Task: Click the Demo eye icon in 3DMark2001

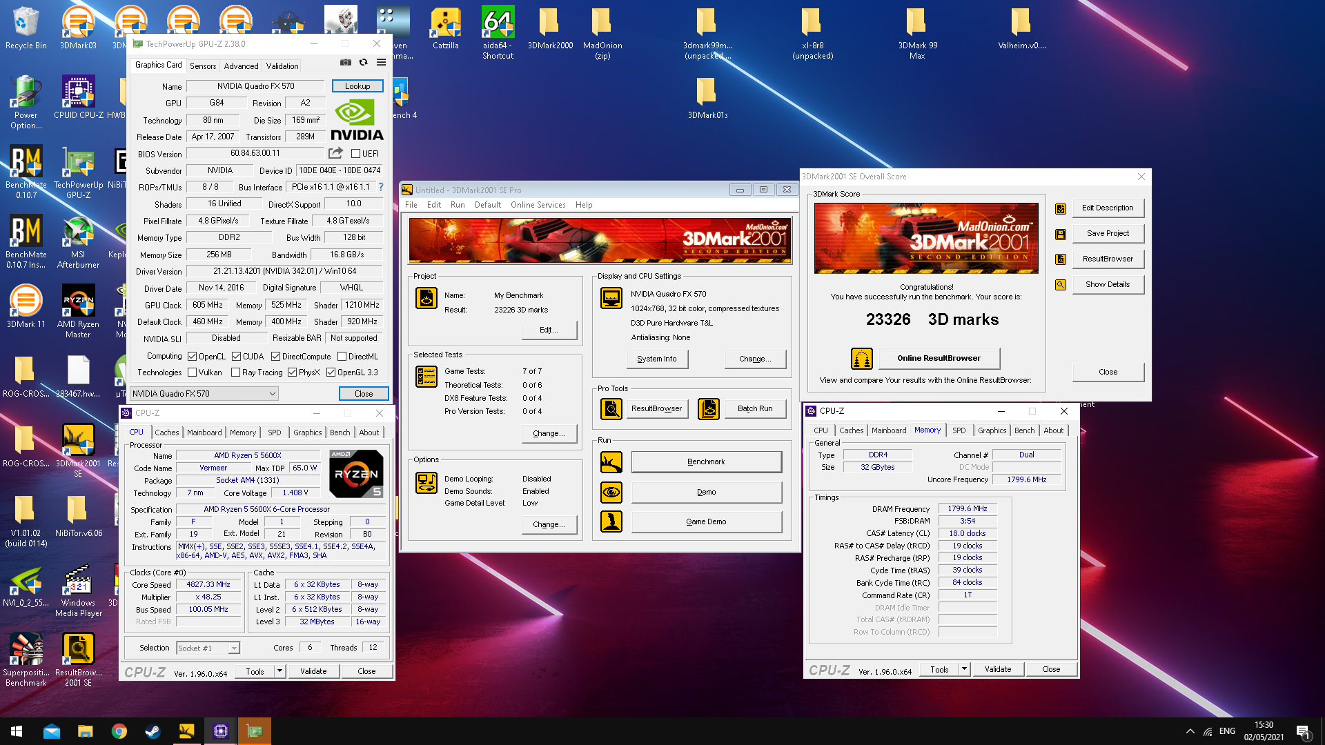Action: click(611, 493)
